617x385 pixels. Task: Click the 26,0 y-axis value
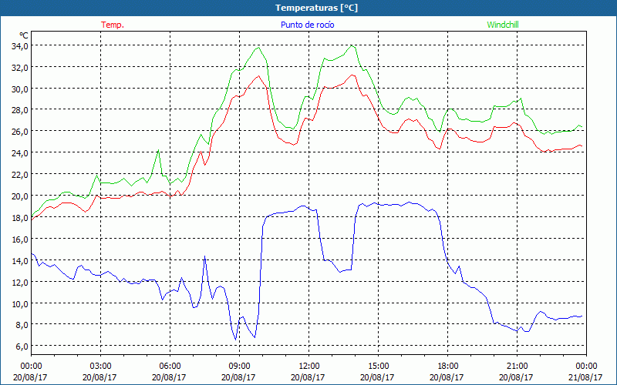[20, 131]
